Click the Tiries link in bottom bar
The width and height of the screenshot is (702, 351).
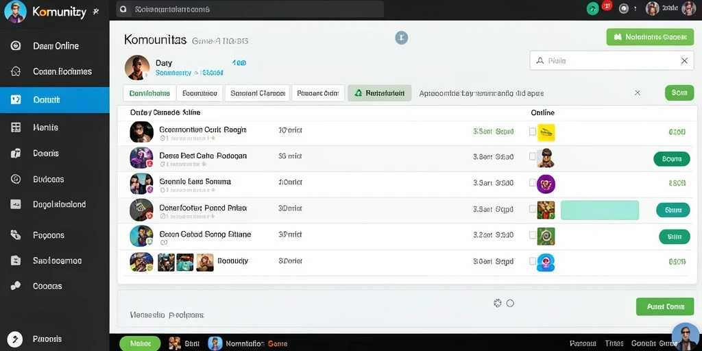pyautogui.click(x=614, y=343)
